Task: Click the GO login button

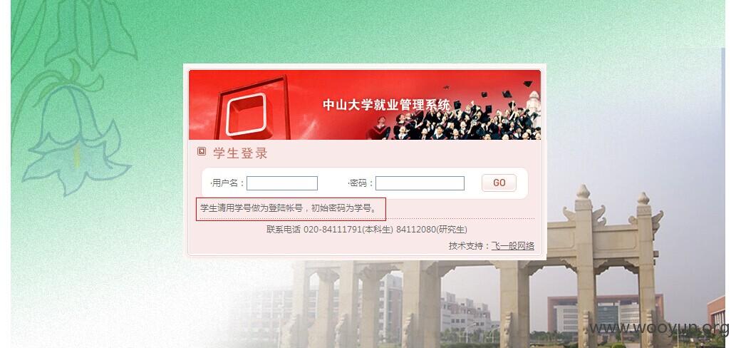Action: (x=499, y=183)
